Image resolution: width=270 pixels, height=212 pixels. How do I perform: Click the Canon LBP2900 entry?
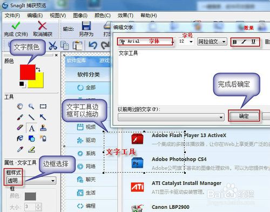coord(171,207)
